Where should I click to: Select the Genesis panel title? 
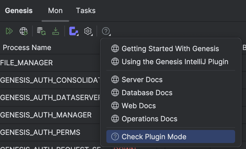(19, 11)
